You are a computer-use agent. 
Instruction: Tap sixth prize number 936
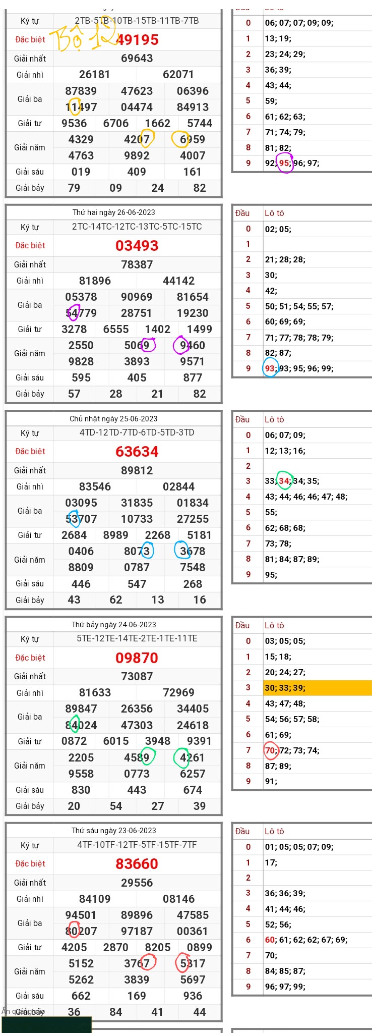coord(193,996)
